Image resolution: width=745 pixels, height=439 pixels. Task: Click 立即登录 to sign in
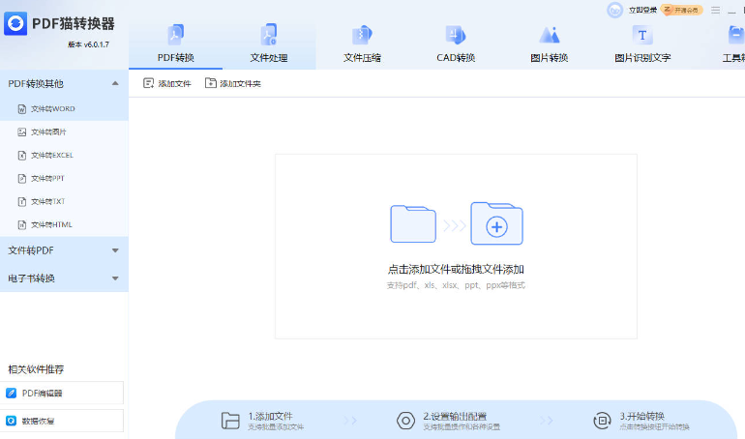point(642,10)
